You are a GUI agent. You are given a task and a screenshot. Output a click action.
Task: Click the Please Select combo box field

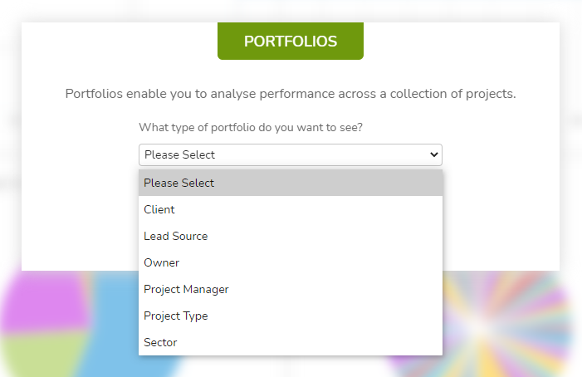click(x=291, y=154)
